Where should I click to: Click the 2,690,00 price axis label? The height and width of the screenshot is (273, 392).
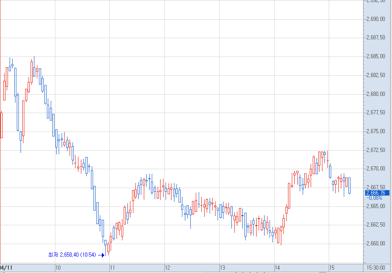(376, 19)
